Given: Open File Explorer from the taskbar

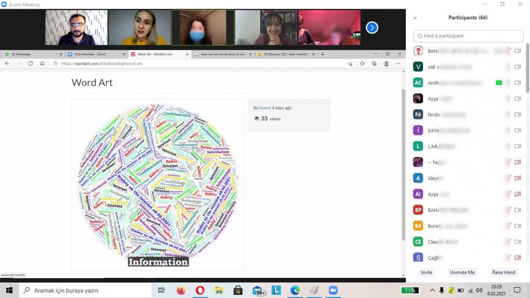Looking at the screenshot, I should pos(219,290).
